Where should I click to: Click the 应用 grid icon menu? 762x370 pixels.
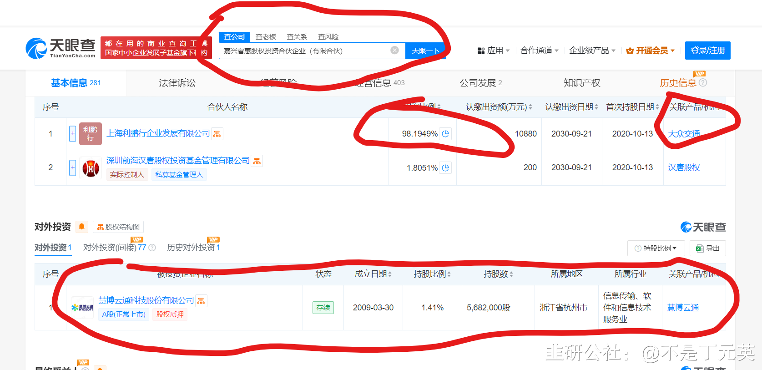click(494, 51)
